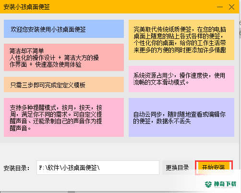241x193 pixels.
Task: Click the 安装目录 label
Action: click(17, 168)
